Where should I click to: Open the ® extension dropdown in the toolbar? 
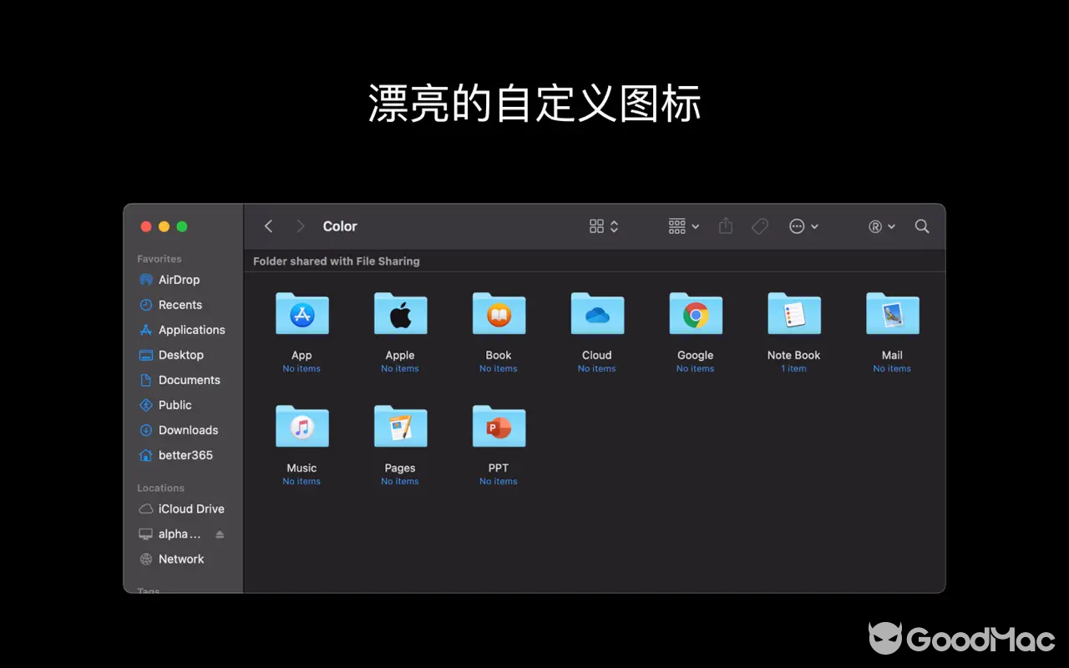880,225
